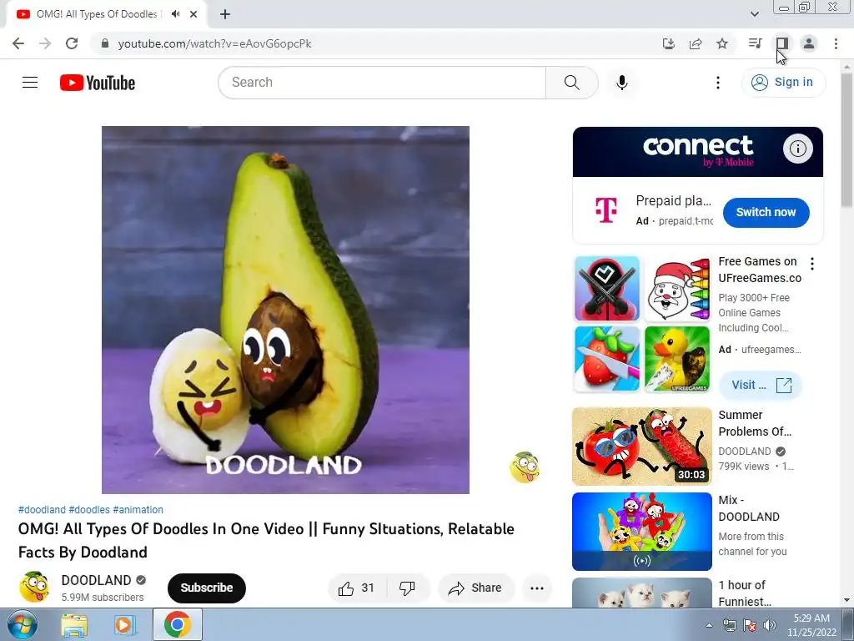
Task: Start voice search with the microphone icon
Action: click(621, 83)
